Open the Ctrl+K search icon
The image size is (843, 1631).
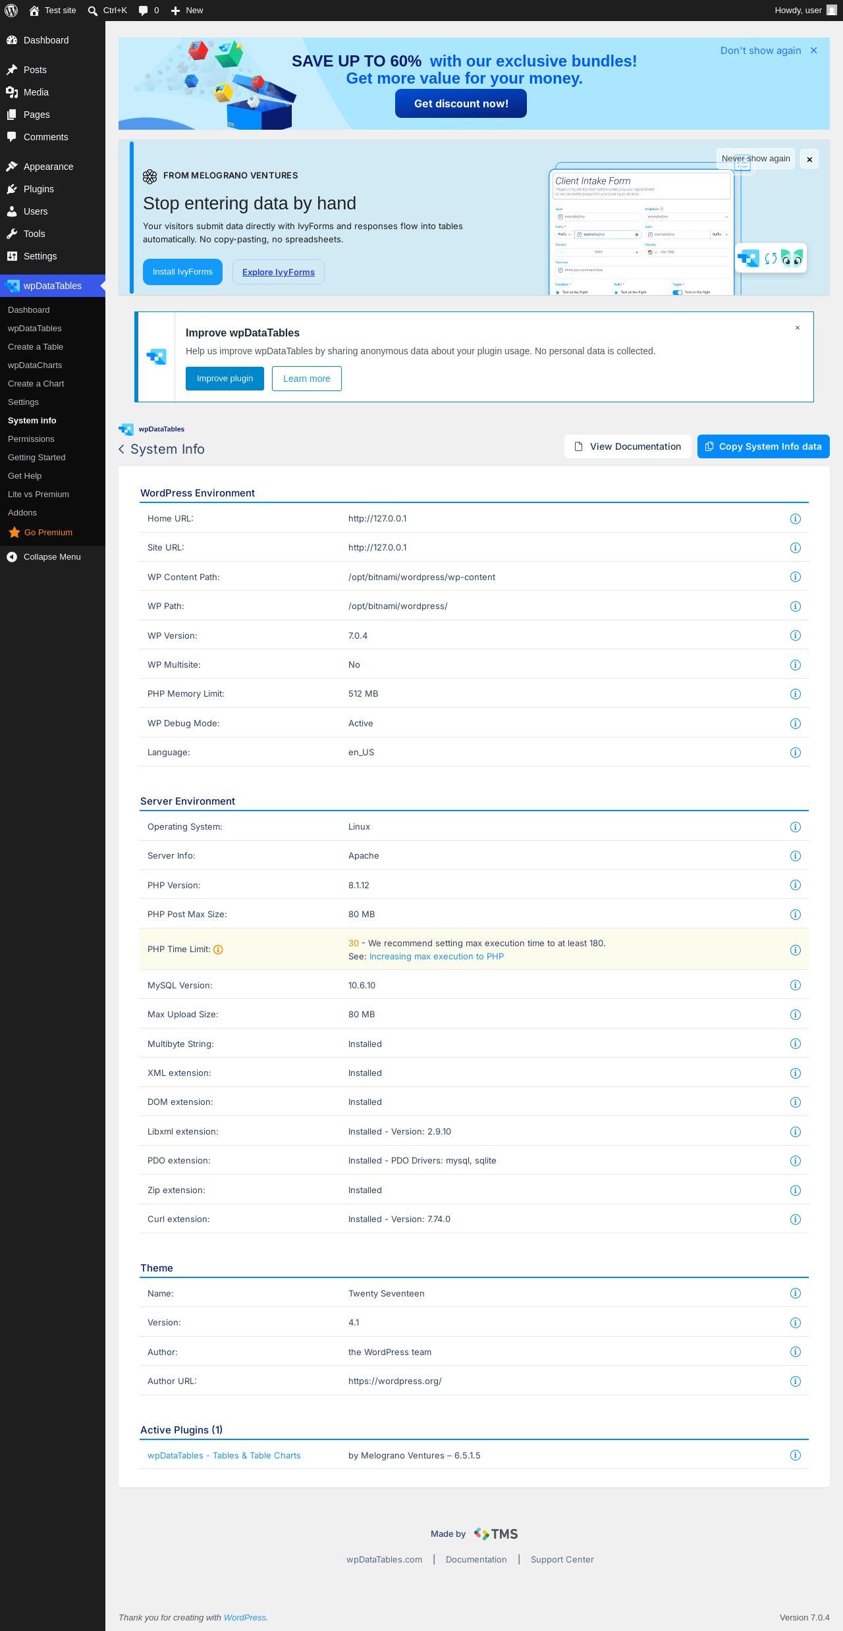[x=93, y=11]
